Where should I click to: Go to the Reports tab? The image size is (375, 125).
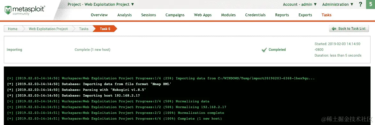click(x=282, y=15)
